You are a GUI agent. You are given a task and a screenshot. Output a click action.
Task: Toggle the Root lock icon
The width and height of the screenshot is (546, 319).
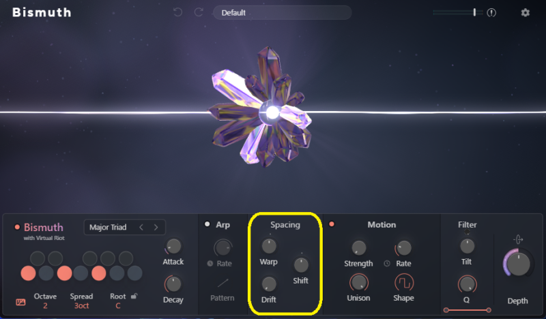pyautogui.click(x=134, y=296)
